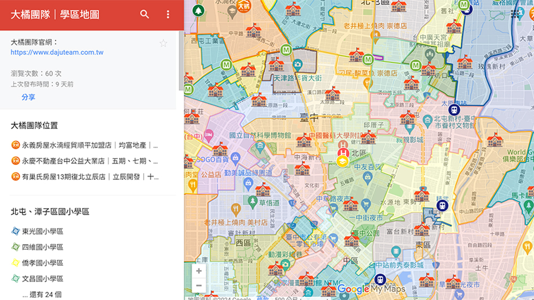The width and height of the screenshot is (534, 300).
Task: Click the SOGO百貨 shopping bag marker
Action: point(235,159)
